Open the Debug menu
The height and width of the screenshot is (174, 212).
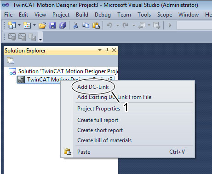pyautogui.click(x=103, y=15)
